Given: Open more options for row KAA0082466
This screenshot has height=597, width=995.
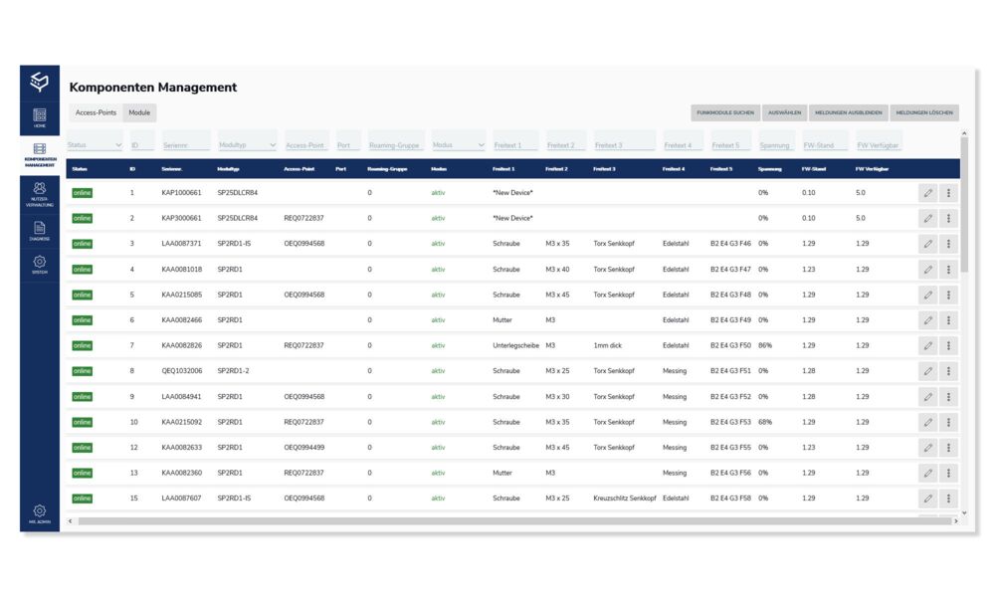Looking at the screenshot, I should 948,320.
